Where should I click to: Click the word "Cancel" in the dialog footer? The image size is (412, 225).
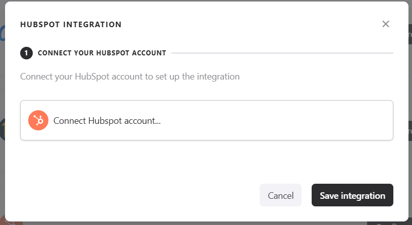(x=280, y=196)
